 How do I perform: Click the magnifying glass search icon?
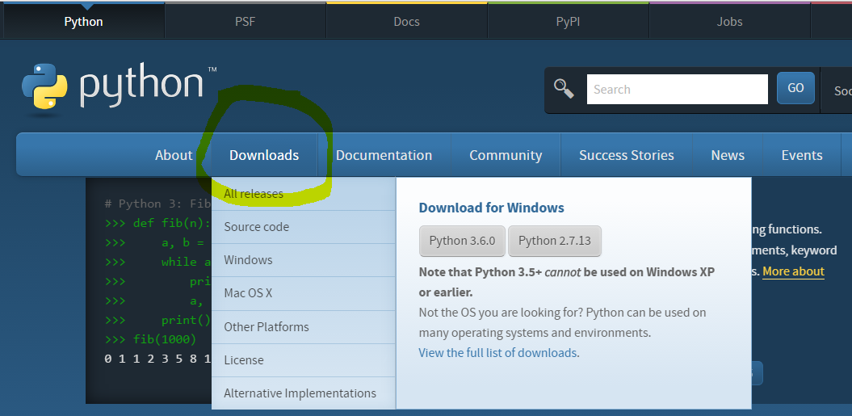564,89
